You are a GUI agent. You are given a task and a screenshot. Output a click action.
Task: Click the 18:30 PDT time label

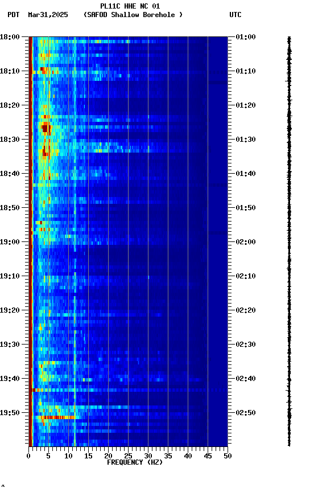(10, 140)
